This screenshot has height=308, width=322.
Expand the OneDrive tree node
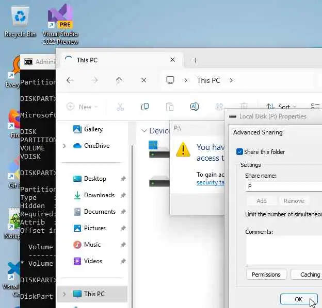click(65, 146)
